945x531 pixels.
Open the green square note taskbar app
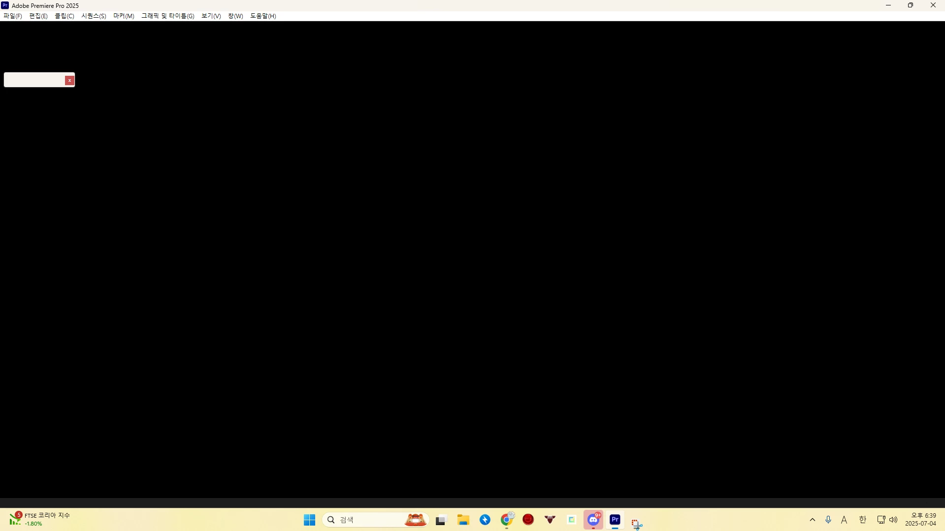pyautogui.click(x=572, y=520)
